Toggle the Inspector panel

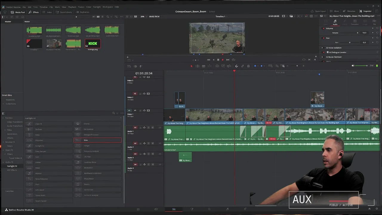(x=365, y=11)
